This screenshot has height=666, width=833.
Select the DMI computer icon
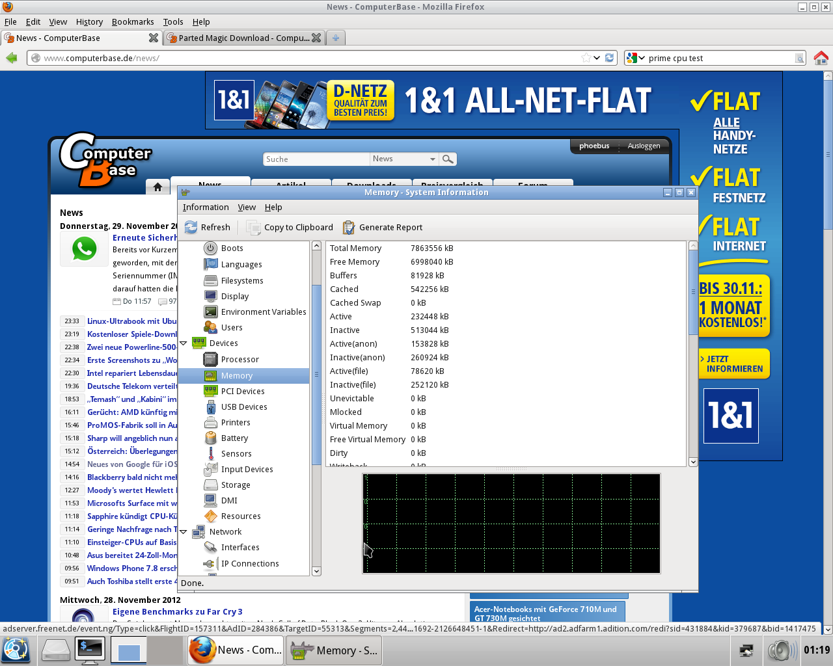(x=210, y=500)
